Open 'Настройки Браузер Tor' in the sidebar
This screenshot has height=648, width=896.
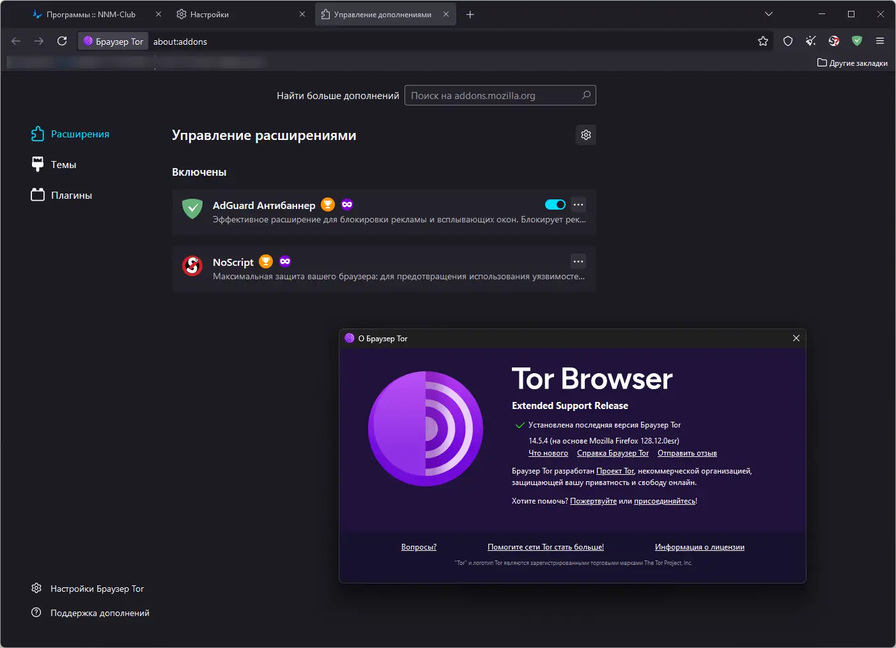88,588
